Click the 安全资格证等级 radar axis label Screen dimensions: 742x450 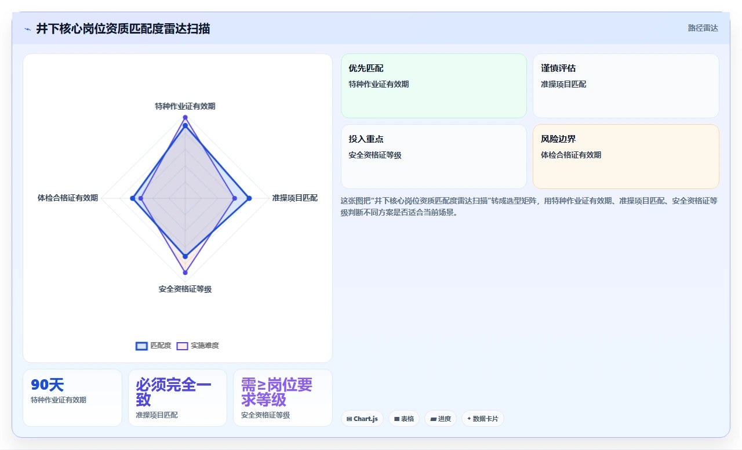pyautogui.click(x=185, y=289)
